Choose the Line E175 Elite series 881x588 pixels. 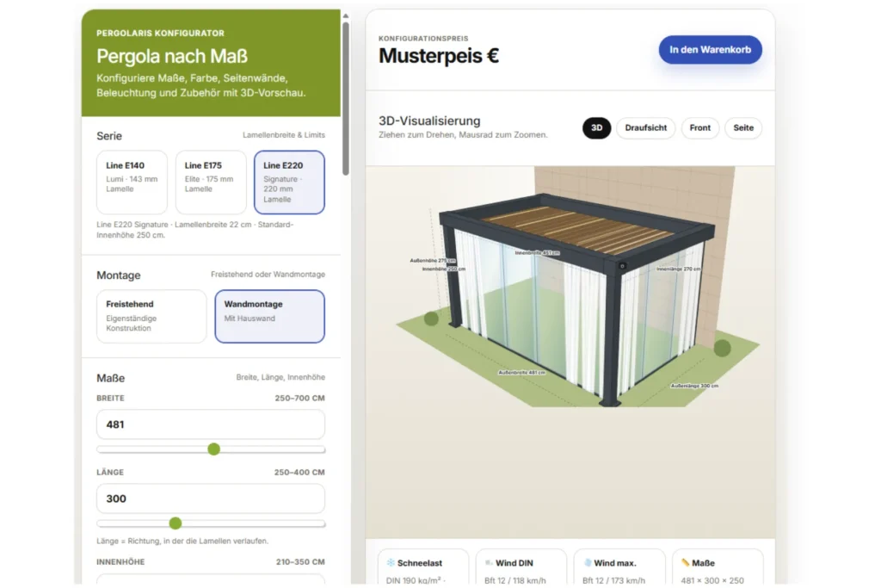point(211,183)
